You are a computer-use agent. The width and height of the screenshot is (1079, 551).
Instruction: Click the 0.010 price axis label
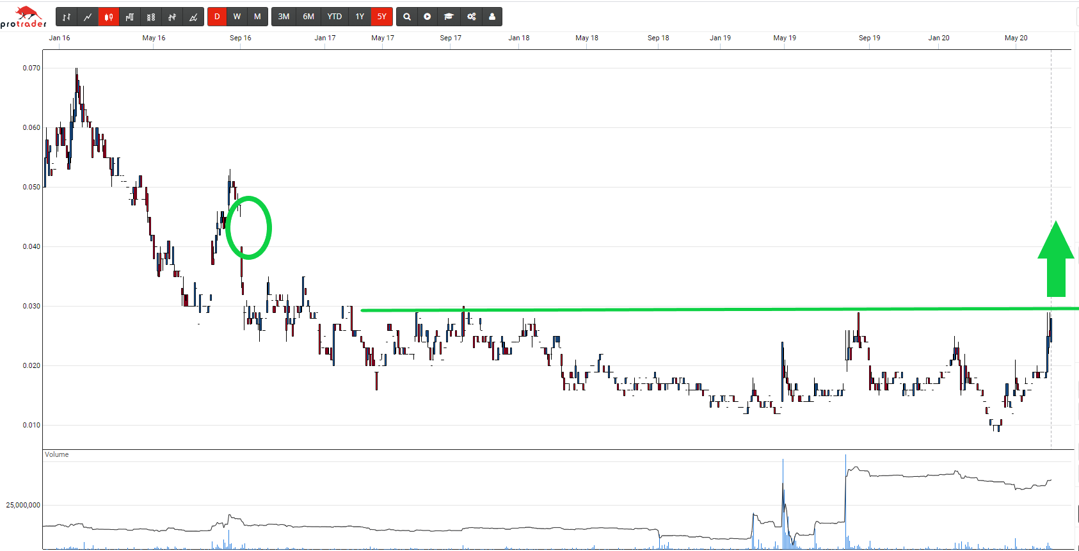point(31,425)
